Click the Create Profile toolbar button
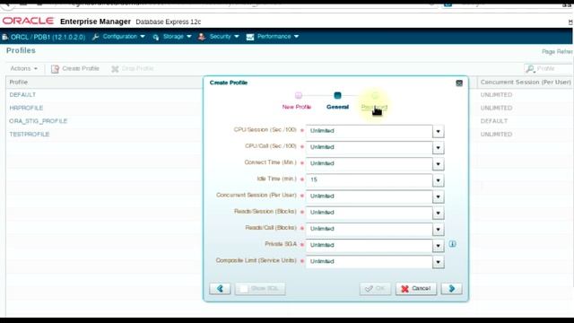Image resolution: width=574 pixels, height=323 pixels. (75, 68)
